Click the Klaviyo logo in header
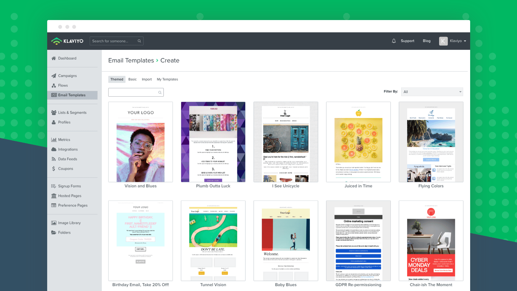Screen dimensions: 517x291 tap(67, 41)
